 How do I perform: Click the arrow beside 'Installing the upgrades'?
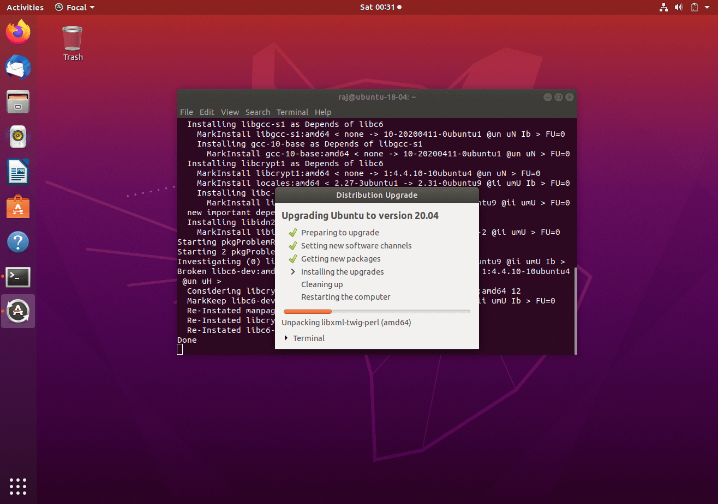point(293,272)
